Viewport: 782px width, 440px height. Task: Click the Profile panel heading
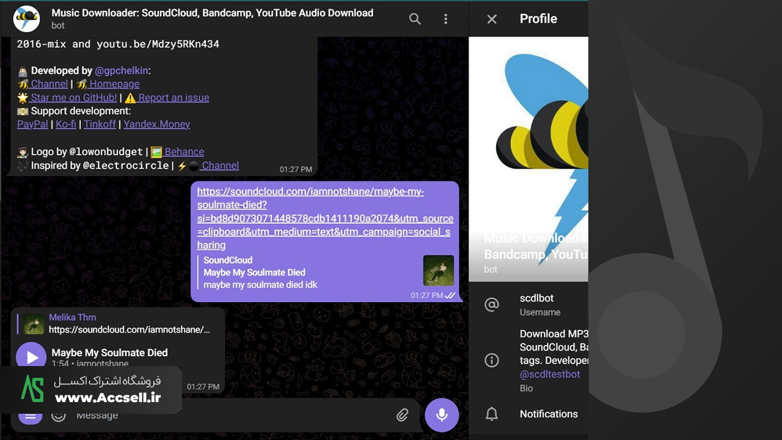pyautogui.click(x=538, y=19)
